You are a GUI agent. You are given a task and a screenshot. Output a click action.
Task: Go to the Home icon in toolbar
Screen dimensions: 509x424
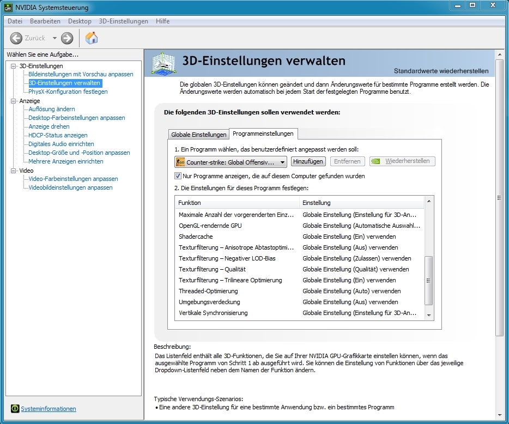92,38
